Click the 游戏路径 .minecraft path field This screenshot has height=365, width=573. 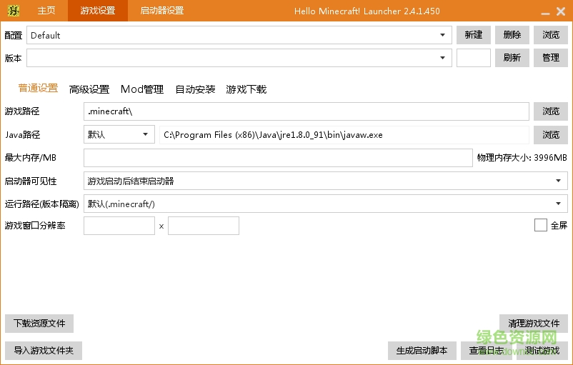(306, 111)
